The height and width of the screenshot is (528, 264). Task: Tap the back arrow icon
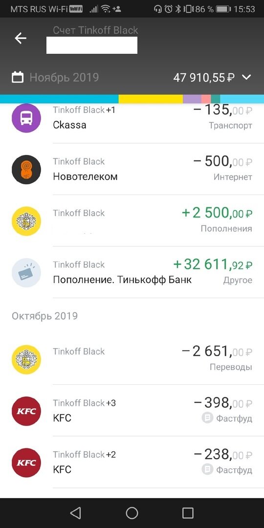pyautogui.click(x=20, y=39)
